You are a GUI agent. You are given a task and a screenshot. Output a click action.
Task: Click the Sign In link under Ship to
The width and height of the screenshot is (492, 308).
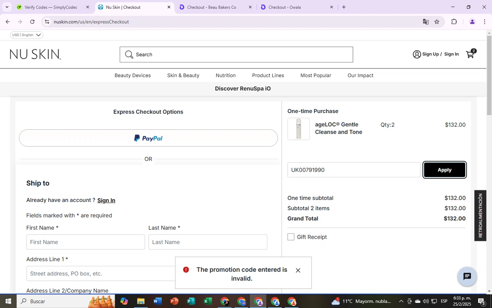(x=106, y=200)
